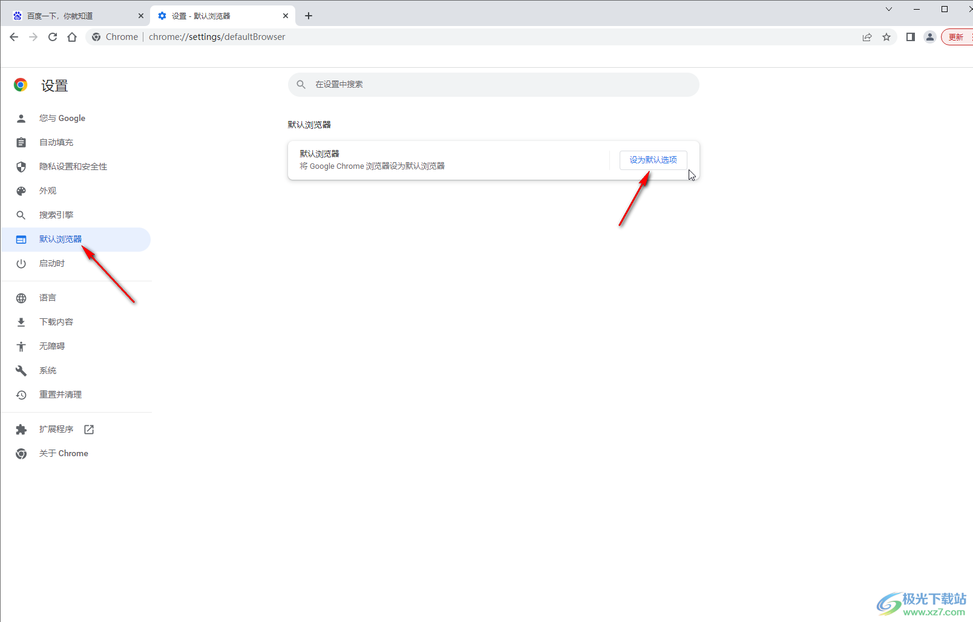Click the browser window icon beside 默认浏览器
The image size is (973, 622).
[21, 240]
